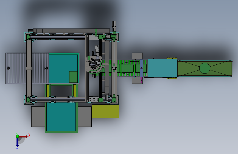
Task: Select the motor at the top of the gantry
Action: tap(114, 26)
